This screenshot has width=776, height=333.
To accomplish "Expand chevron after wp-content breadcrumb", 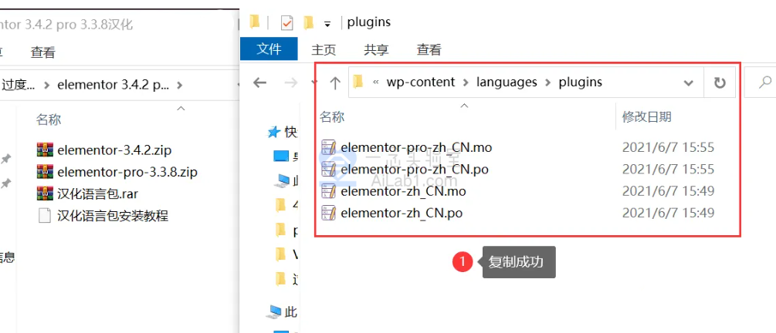I will coord(466,82).
